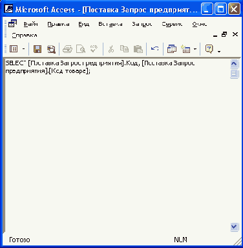This screenshot has height=248, width=243.
Task: Open the toolbar options arrow
Action: coord(219,52)
